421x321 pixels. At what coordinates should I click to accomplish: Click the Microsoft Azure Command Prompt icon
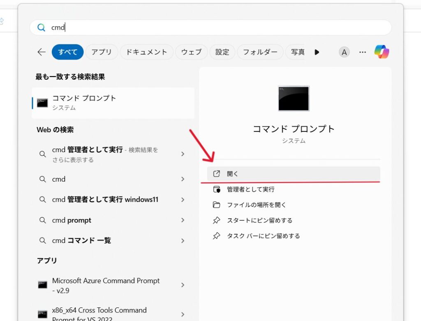[42, 285]
